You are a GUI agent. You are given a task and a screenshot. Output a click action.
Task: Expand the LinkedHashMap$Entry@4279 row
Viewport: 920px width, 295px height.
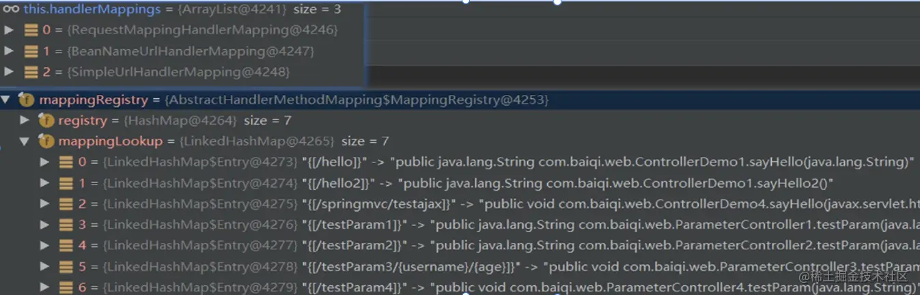45,287
